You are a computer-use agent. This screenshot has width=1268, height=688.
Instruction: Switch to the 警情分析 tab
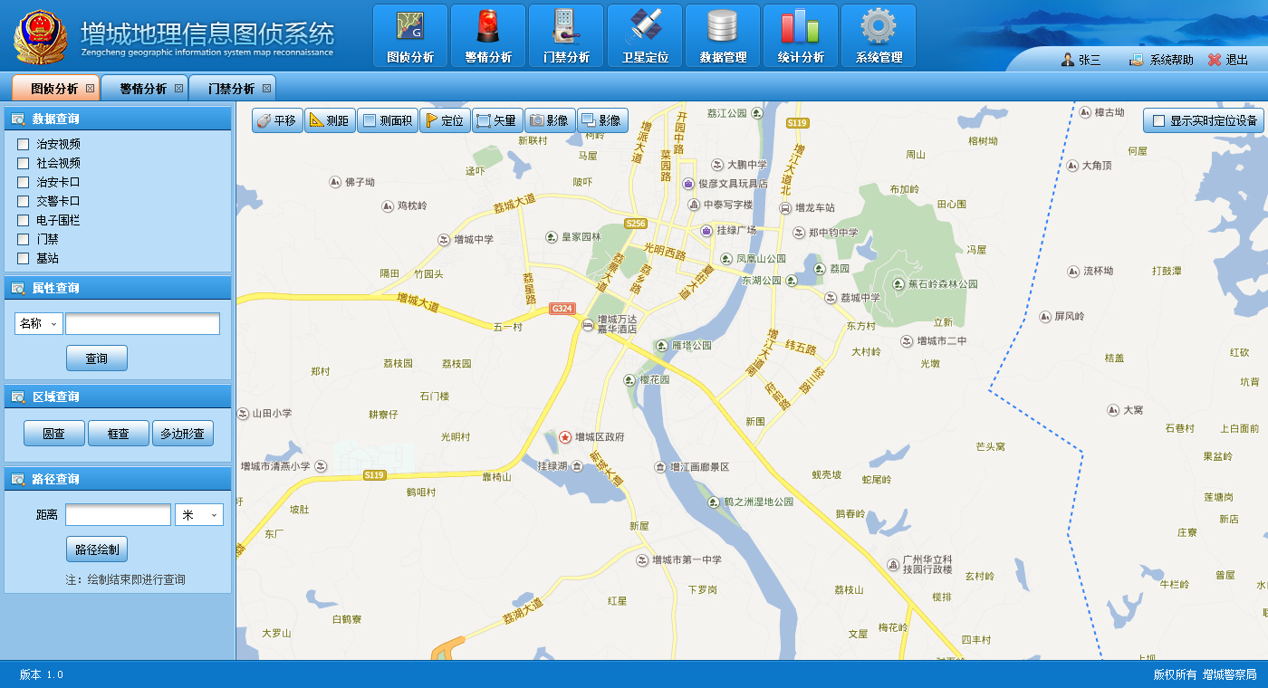[x=143, y=89]
